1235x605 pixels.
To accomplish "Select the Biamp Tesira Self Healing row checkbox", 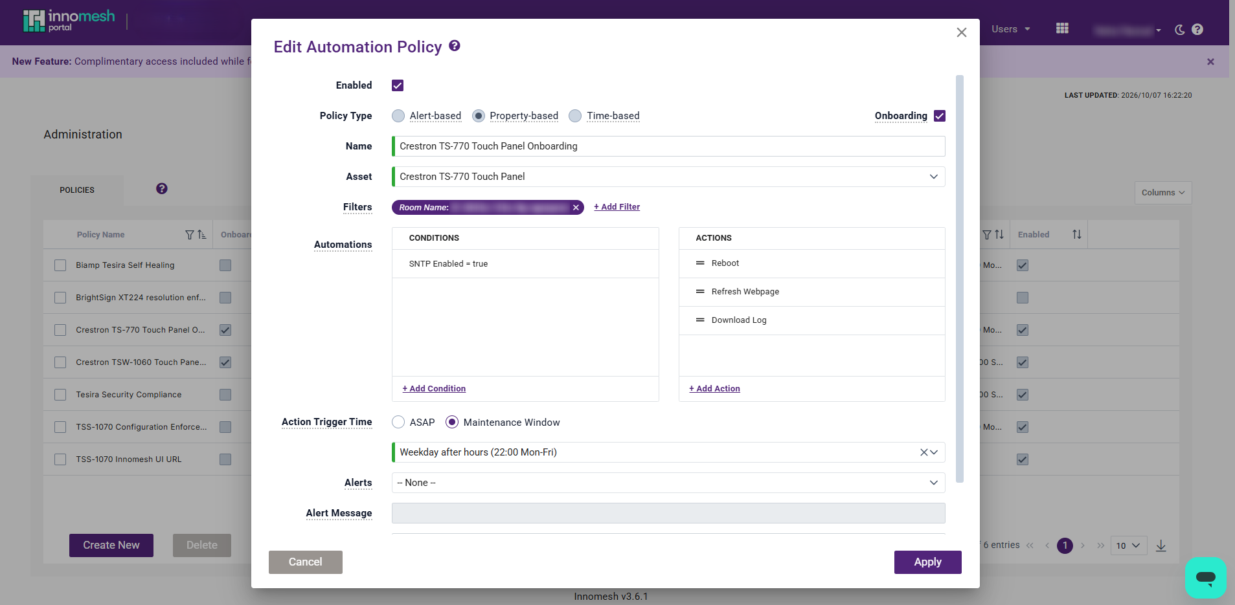I will click(x=60, y=265).
